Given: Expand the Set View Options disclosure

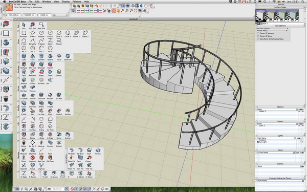Looking at the screenshot, I should [287, 29].
